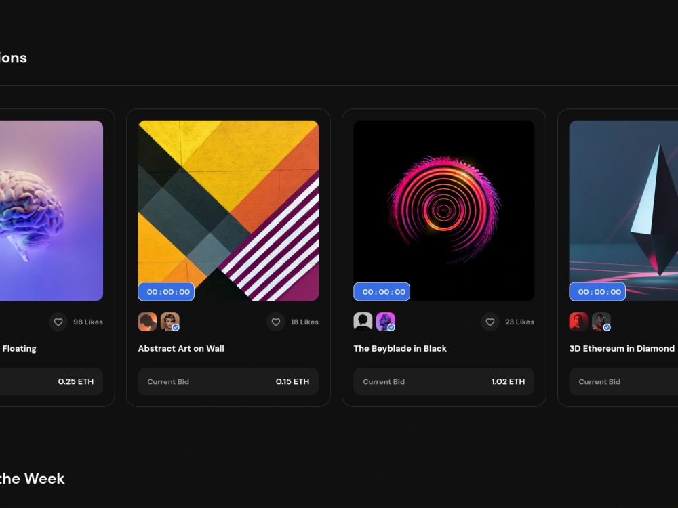Image resolution: width=678 pixels, height=508 pixels.
Task: Click Current Bid label on 3D Ethereum card
Action: pos(599,382)
